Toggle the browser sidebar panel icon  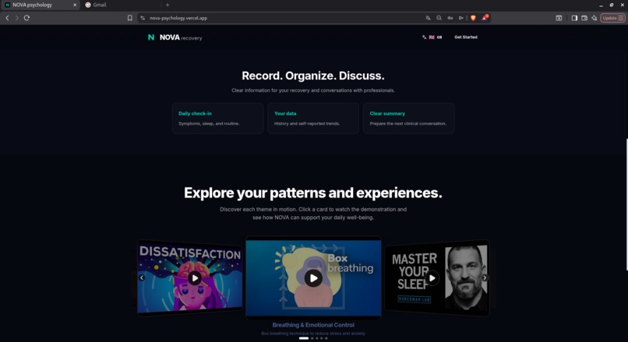tap(574, 18)
